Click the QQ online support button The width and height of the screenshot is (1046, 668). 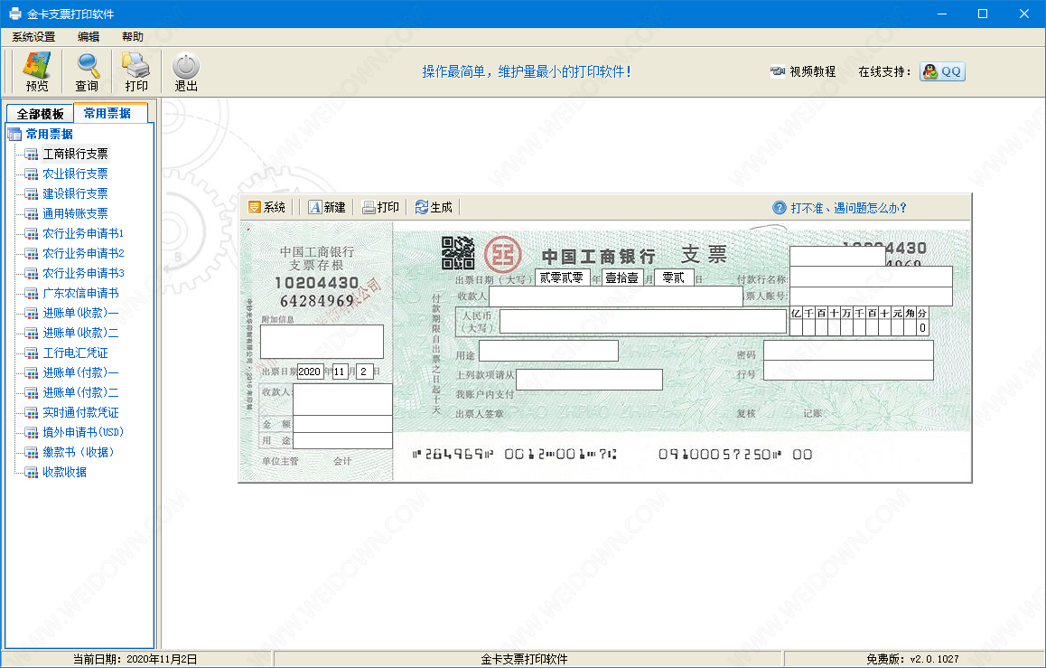point(942,71)
